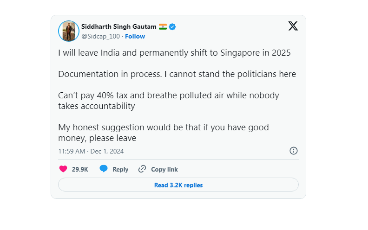Click the Reply text label
Viewport: 368px width, 230px height.
coord(120,169)
